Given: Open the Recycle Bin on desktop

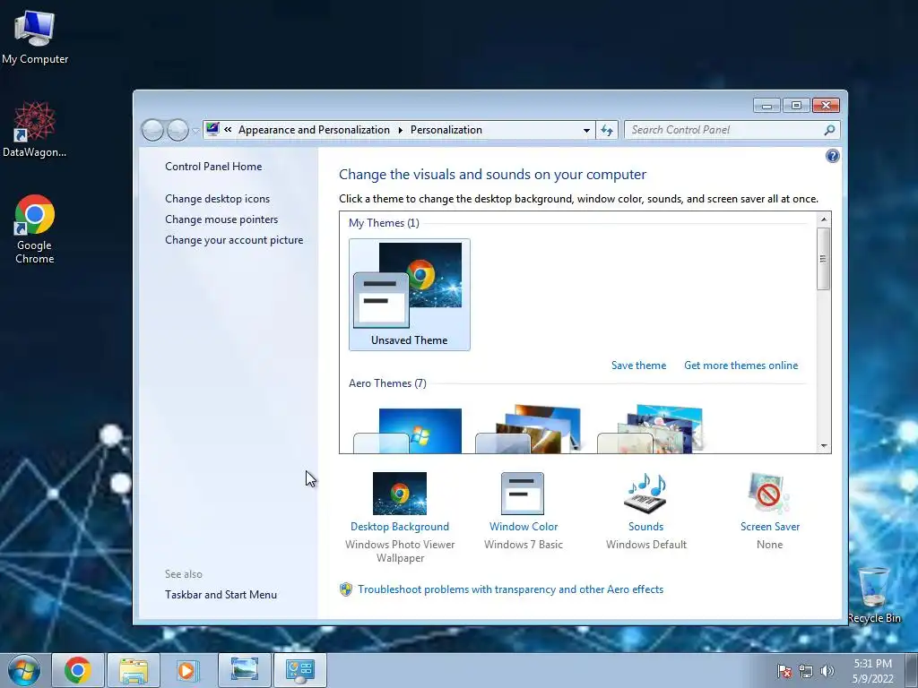Looking at the screenshot, I should click(x=873, y=595).
